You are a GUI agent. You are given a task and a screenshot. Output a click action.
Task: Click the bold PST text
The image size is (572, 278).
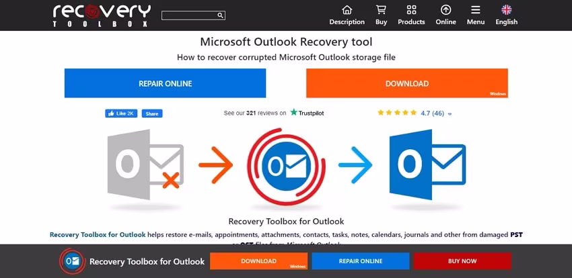tap(516, 235)
